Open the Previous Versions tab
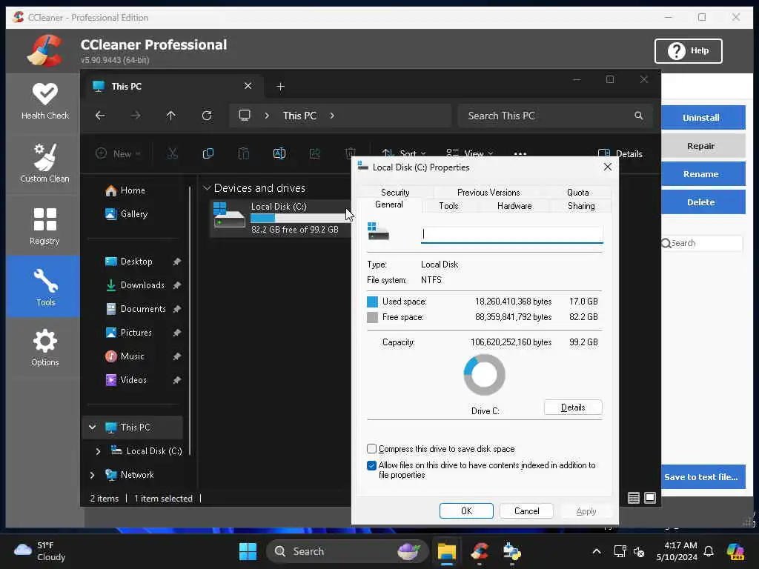This screenshot has height=569, width=759. (x=488, y=192)
